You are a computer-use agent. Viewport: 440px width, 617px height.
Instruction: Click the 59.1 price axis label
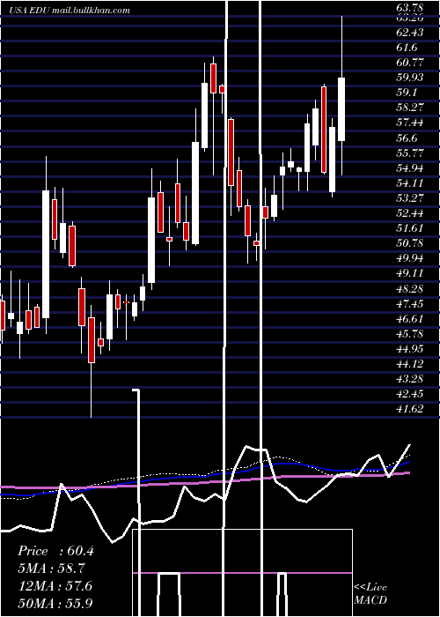[407, 93]
